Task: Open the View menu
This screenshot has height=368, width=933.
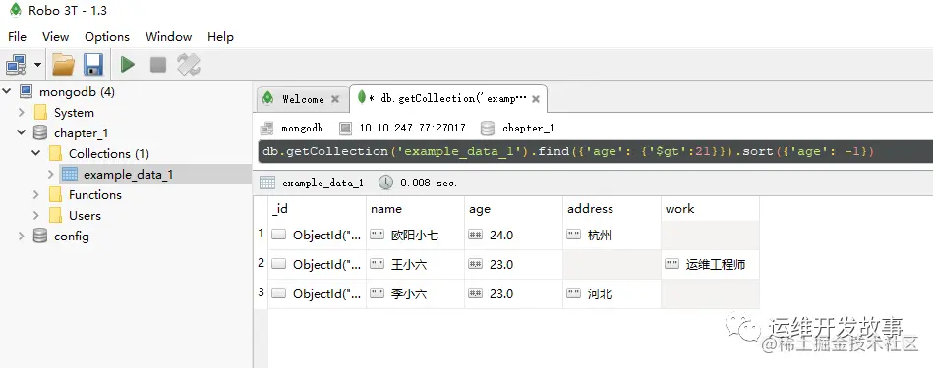Action: [55, 37]
